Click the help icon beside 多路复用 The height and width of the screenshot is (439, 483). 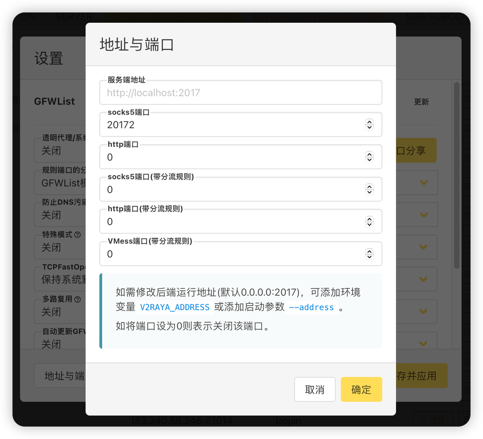point(77,299)
